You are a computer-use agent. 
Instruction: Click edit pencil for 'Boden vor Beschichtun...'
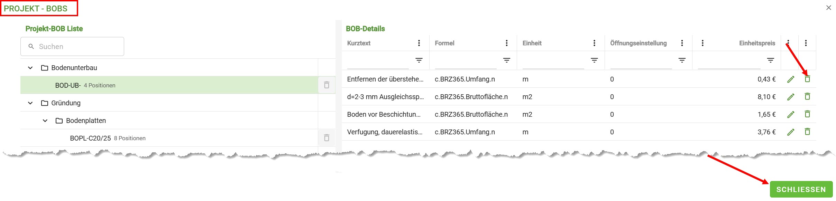pos(790,115)
